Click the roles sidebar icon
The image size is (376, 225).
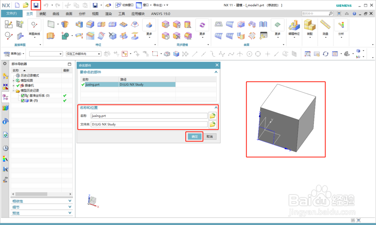[x=5, y=159]
